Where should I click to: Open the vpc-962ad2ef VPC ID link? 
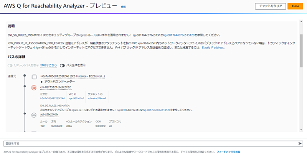(76, 99)
